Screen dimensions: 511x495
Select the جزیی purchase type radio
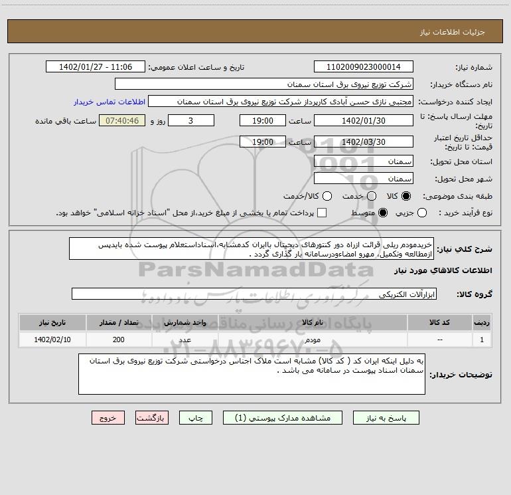pos(422,213)
